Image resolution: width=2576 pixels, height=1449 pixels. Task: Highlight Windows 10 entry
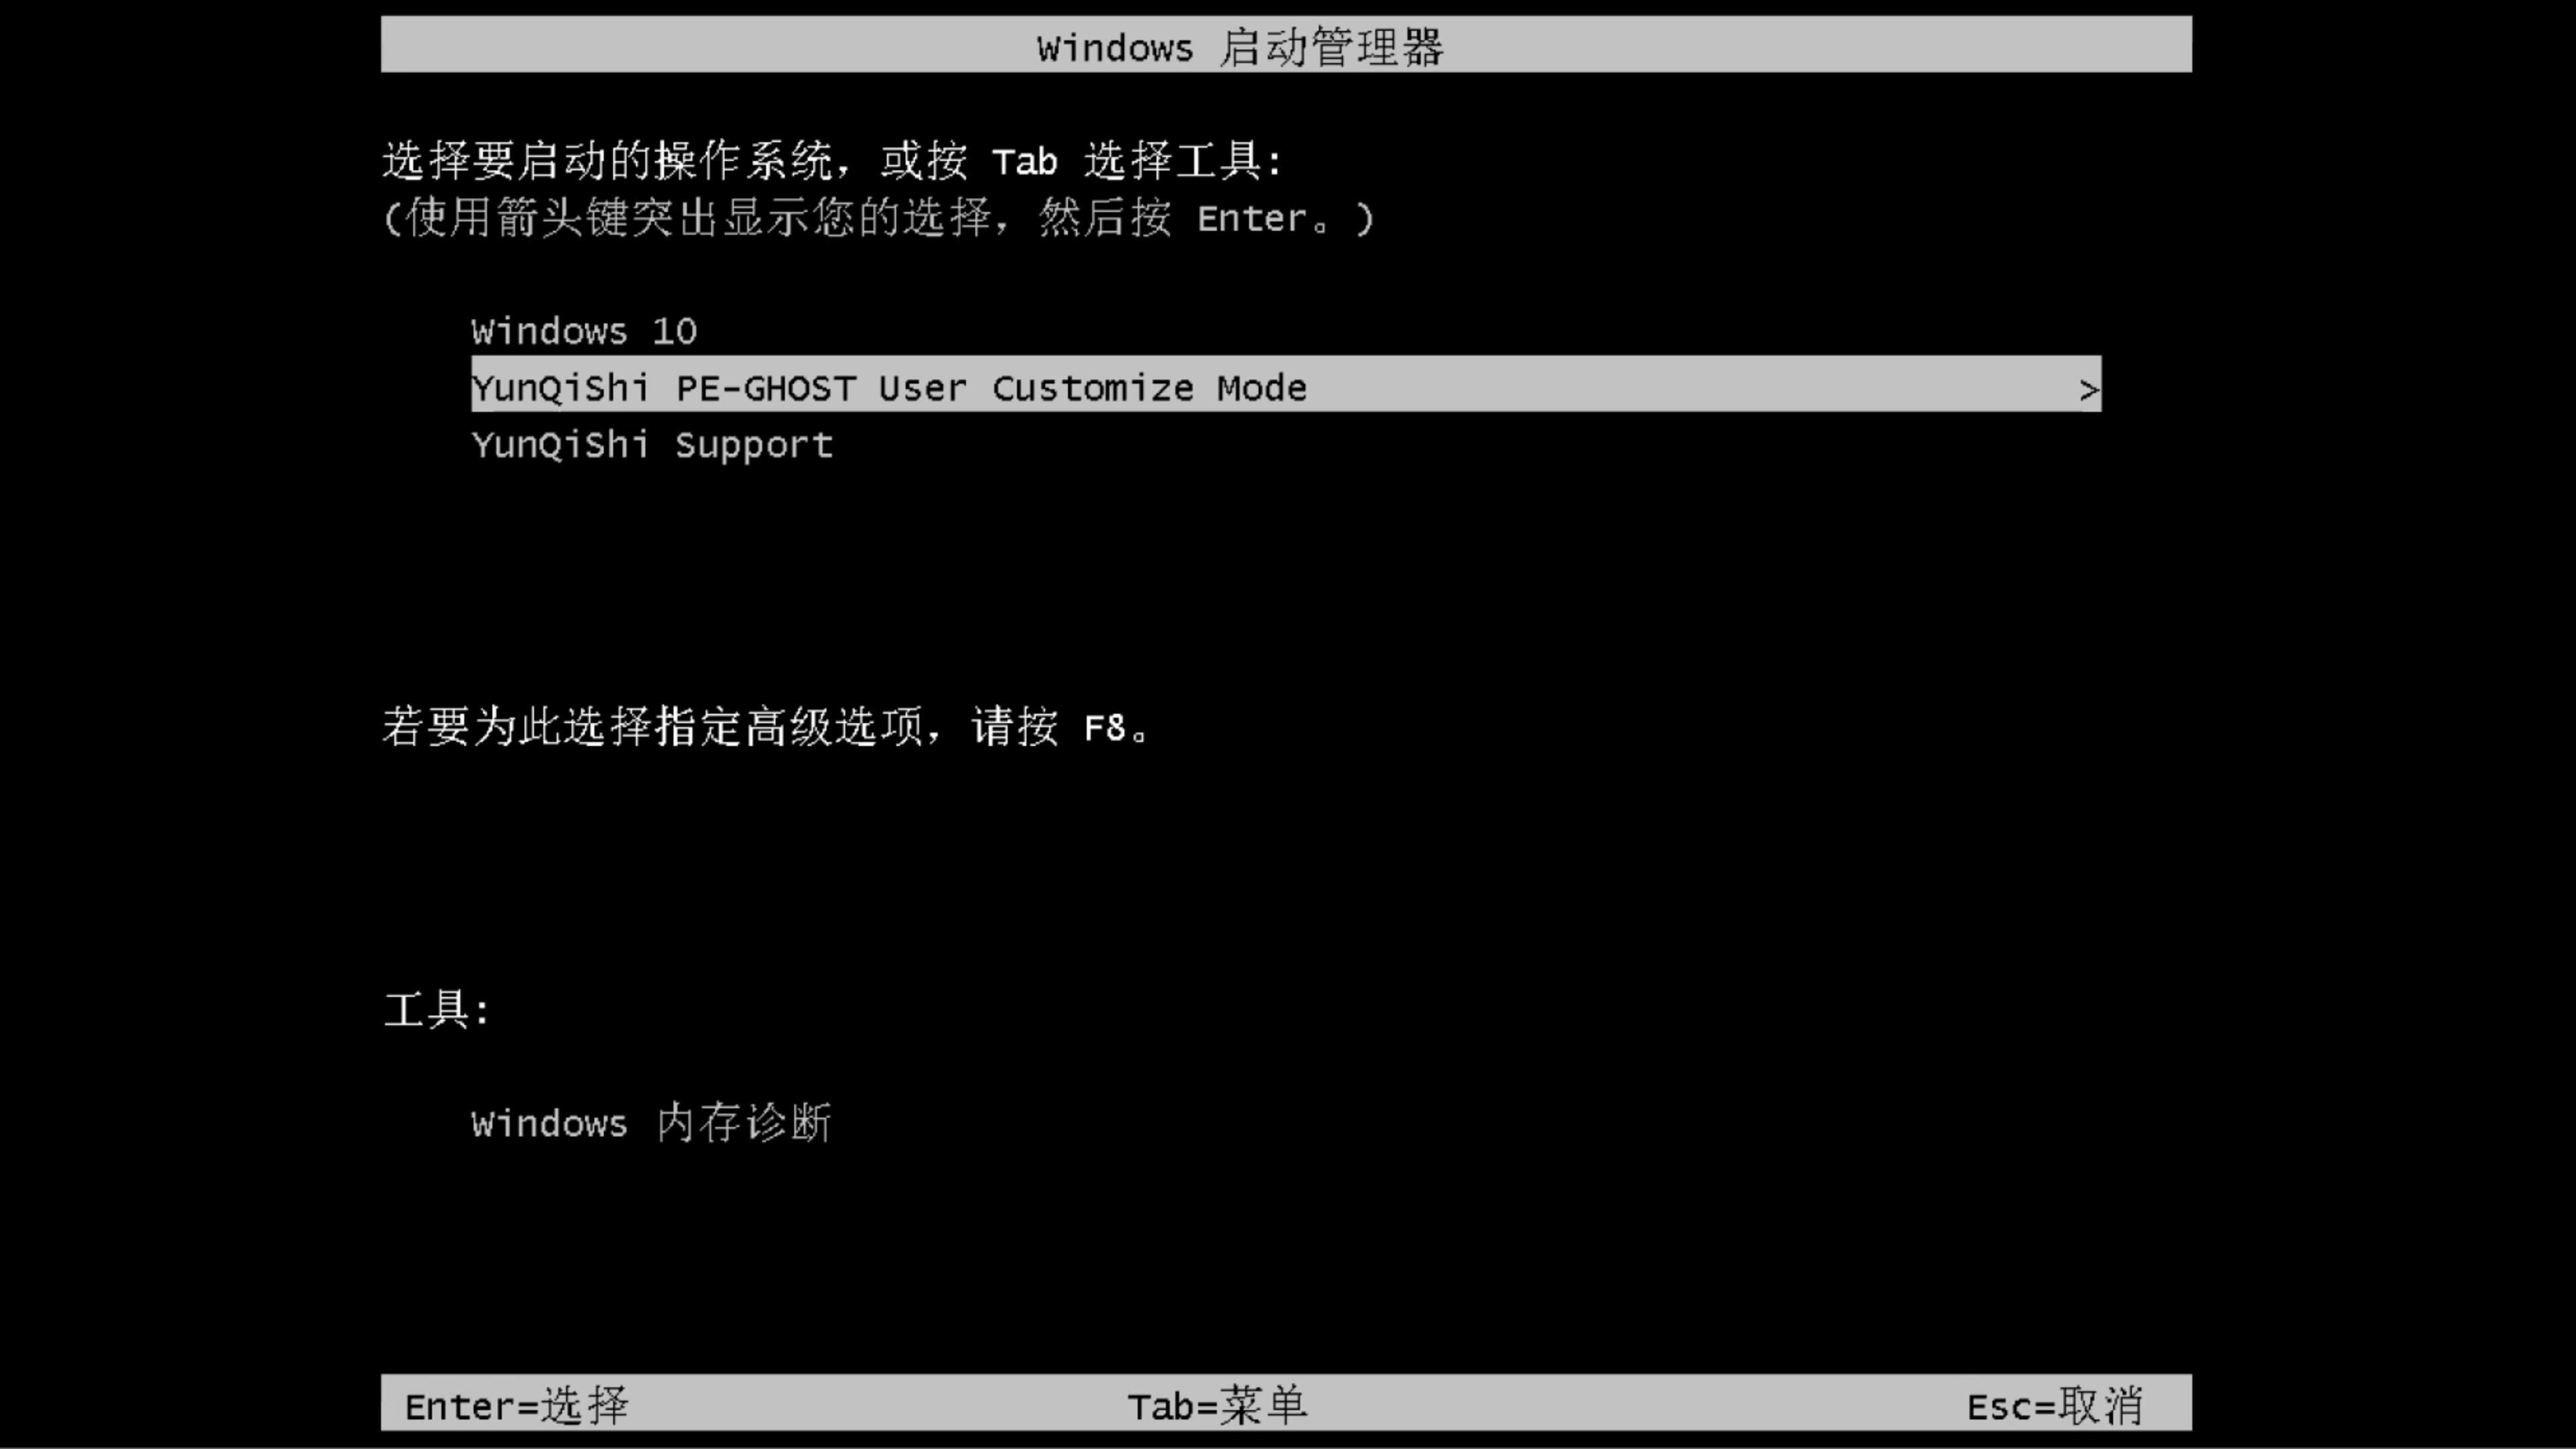tap(582, 329)
